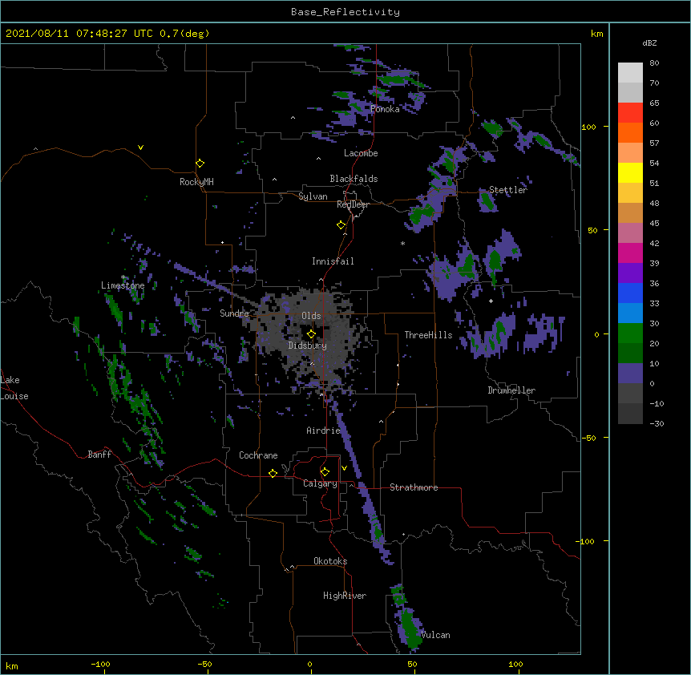Click the Base_Reflectivity title text
Viewport: 691px width, 675px height.
coord(345,12)
